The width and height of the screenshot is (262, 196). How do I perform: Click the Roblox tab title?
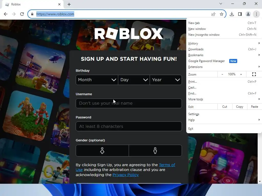pos(16,4)
